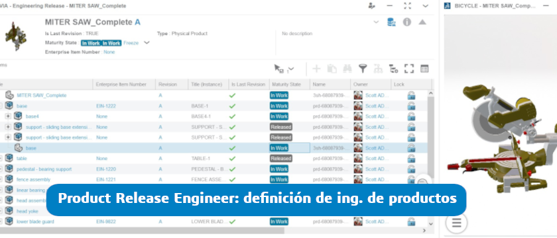Click the hierarchy structure toolbar icon
The image size is (557, 238).
378,69
